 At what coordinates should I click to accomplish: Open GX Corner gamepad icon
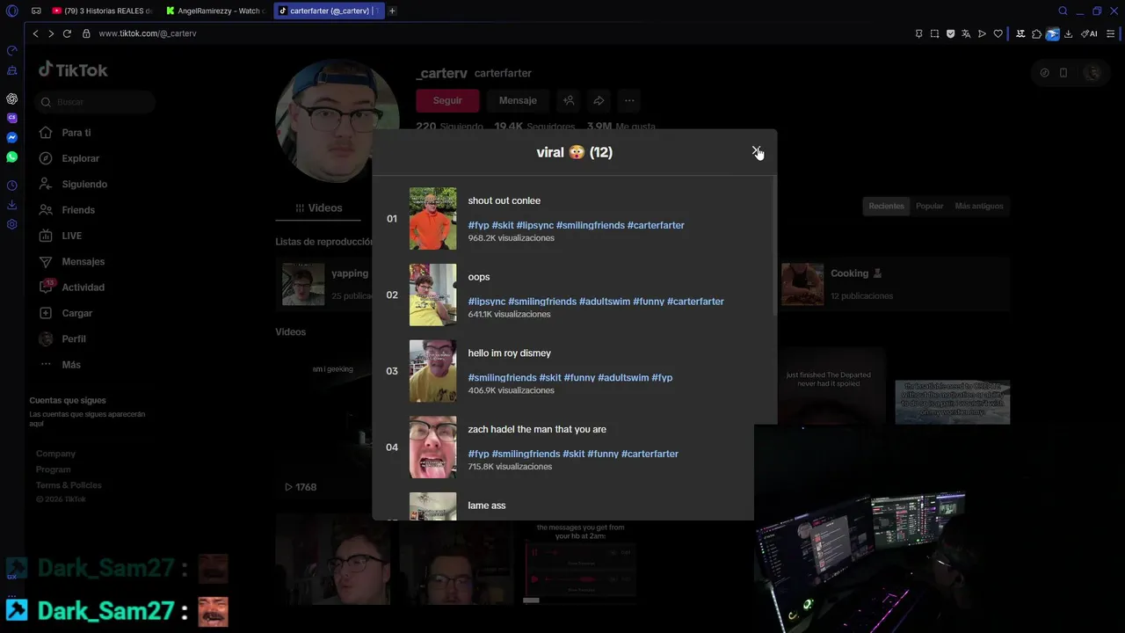click(36, 11)
